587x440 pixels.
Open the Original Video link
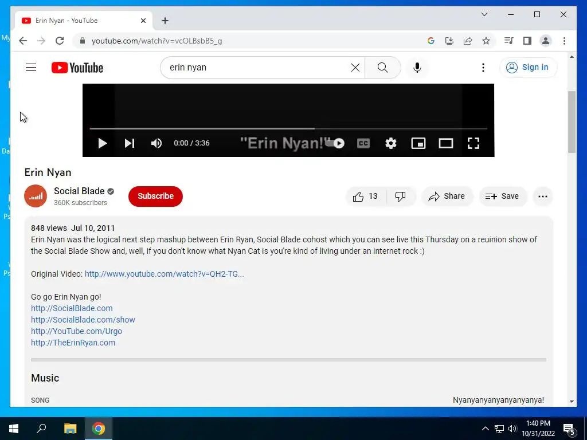click(165, 274)
